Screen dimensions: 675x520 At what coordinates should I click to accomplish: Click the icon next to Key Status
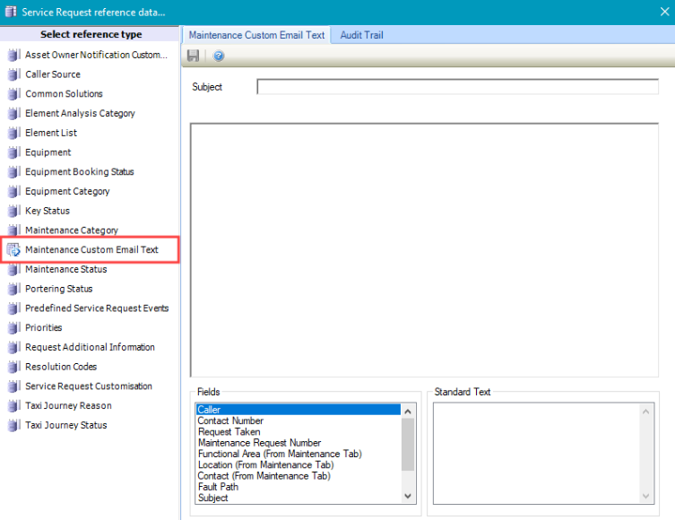click(13, 211)
